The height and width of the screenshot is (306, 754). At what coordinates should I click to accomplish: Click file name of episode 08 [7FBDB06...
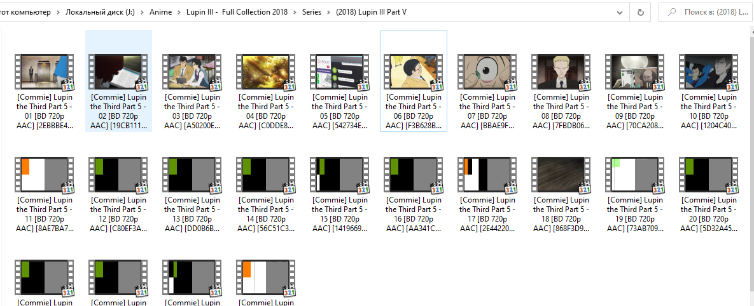click(x=561, y=111)
